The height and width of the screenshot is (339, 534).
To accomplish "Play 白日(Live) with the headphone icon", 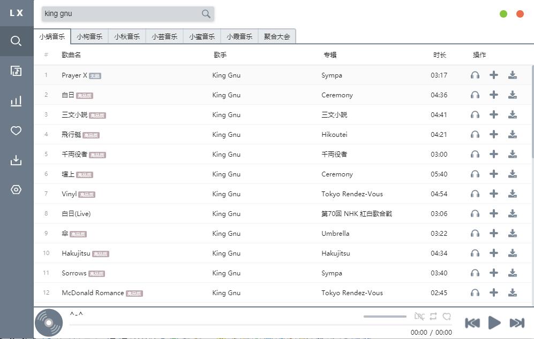I will click(x=475, y=213).
